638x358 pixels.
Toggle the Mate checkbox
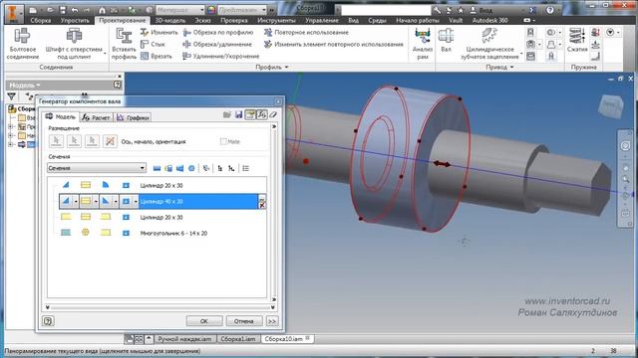pyautogui.click(x=223, y=141)
